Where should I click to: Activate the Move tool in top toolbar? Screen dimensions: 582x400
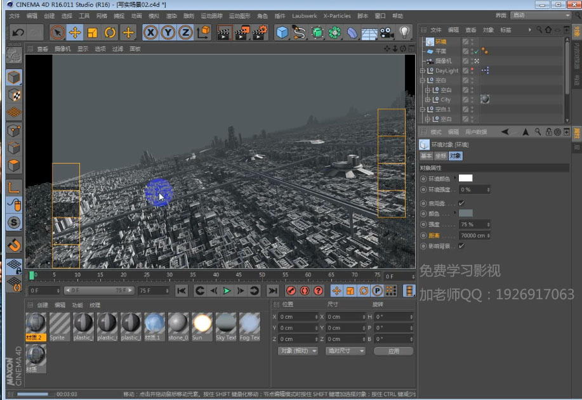point(75,32)
